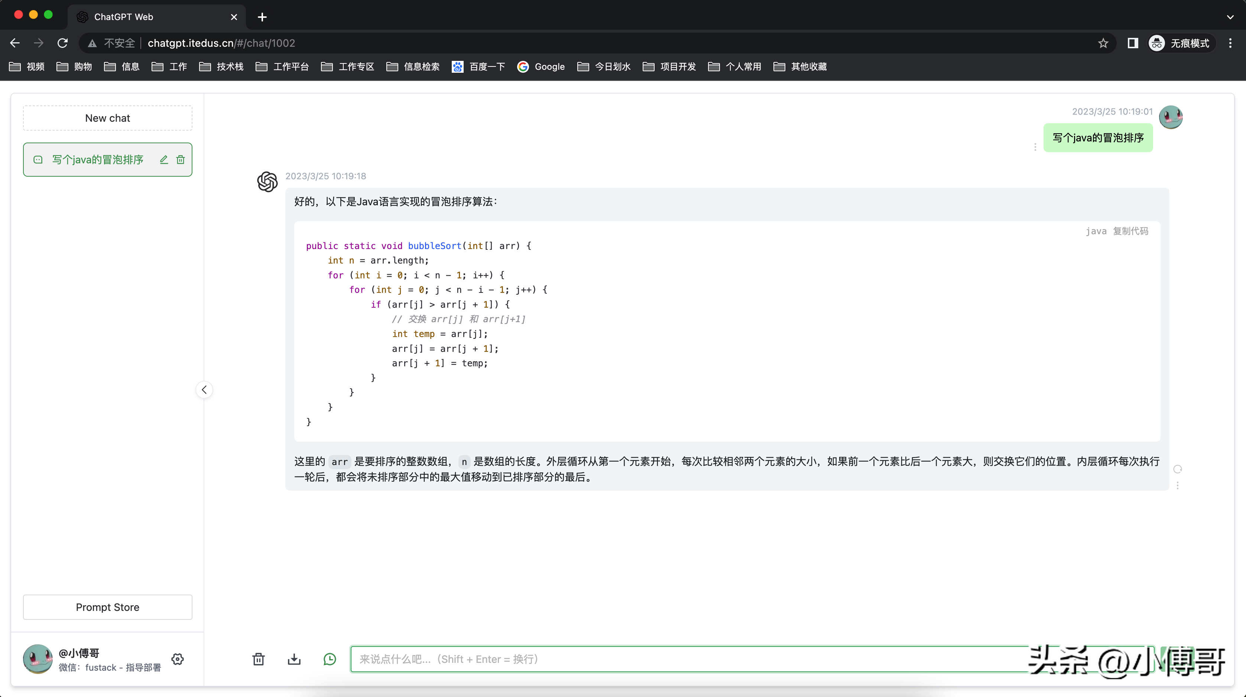Reload the page in the browser
Screen dimensions: 1246x697
62,43
